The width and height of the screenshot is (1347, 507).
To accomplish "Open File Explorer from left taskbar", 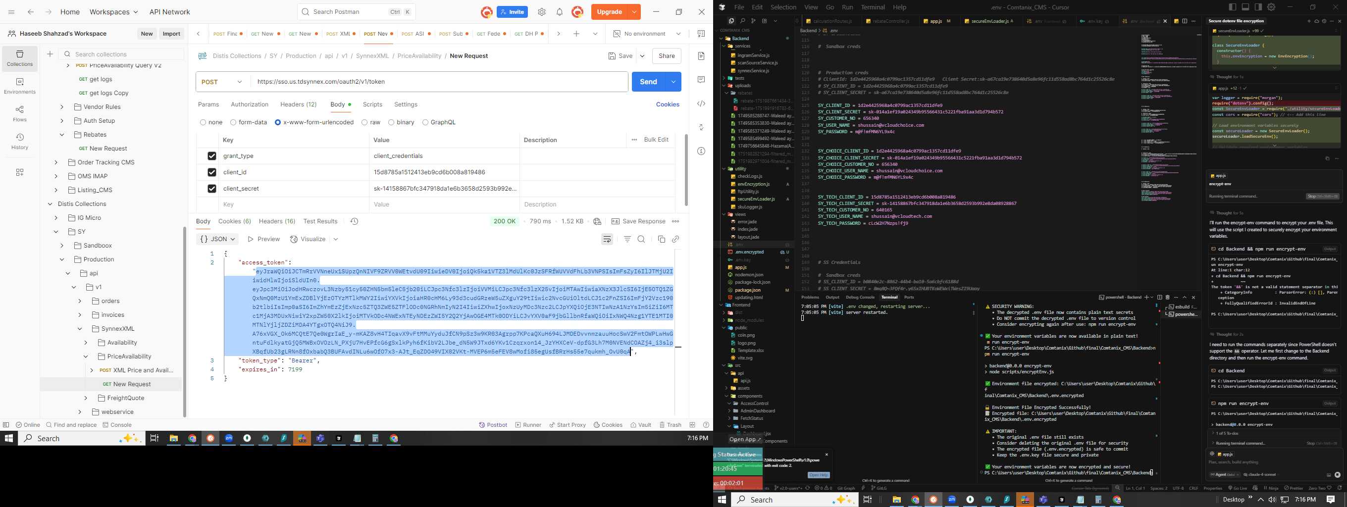I will (x=174, y=438).
